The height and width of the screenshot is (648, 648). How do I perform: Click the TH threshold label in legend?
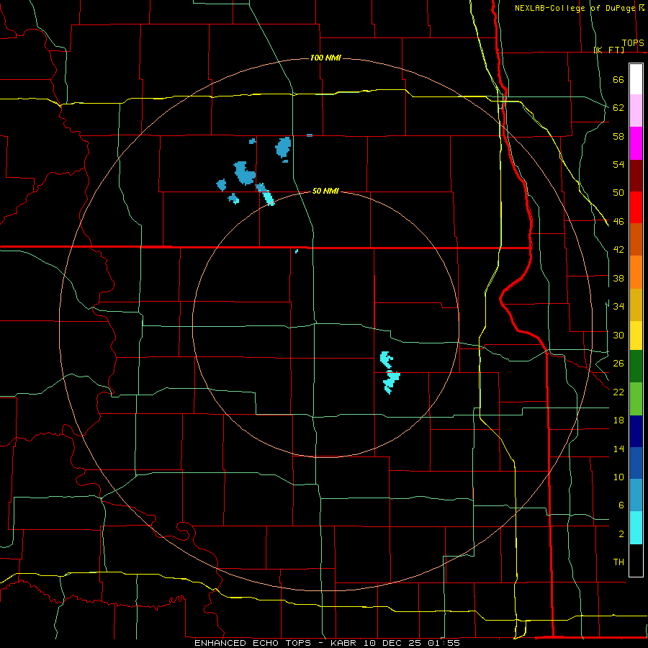coord(618,562)
